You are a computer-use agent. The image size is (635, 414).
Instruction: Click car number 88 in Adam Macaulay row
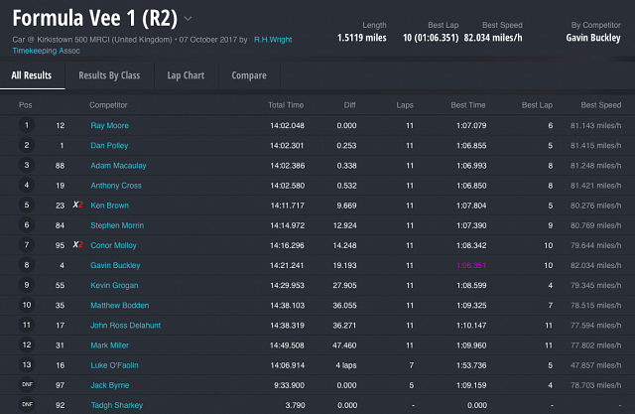click(60, 165)
